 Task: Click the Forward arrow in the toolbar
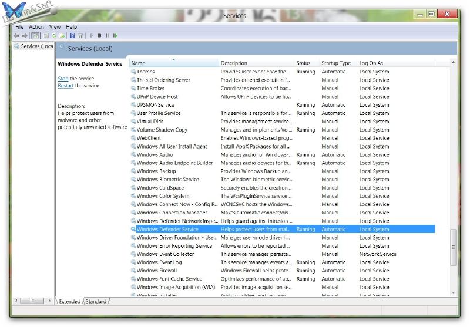pos(24,36)
